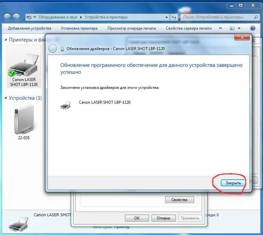Close the driver update dialog with red X
Screen dimensions: 263x235
[242, 37]
